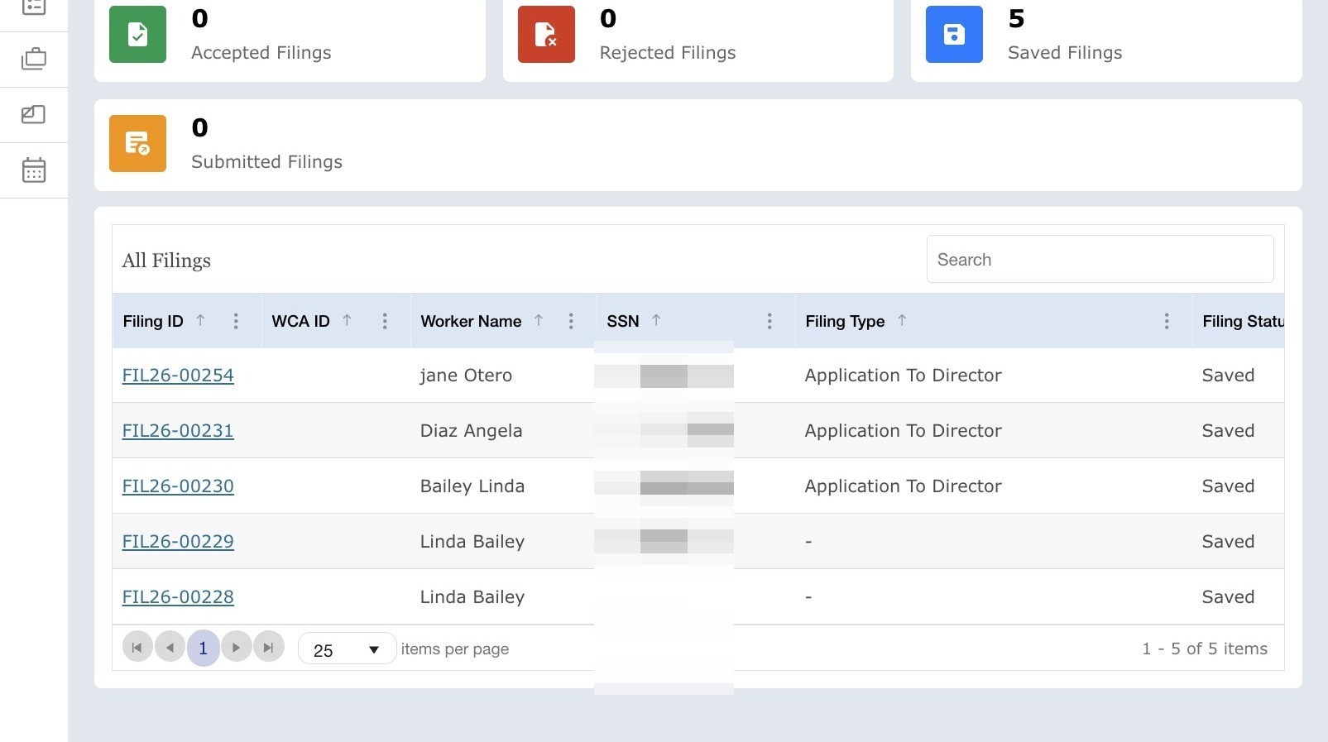This screenshot has width=1328, height=742.
Task: Open filing FIL26-00230
Action: point(178,486)
